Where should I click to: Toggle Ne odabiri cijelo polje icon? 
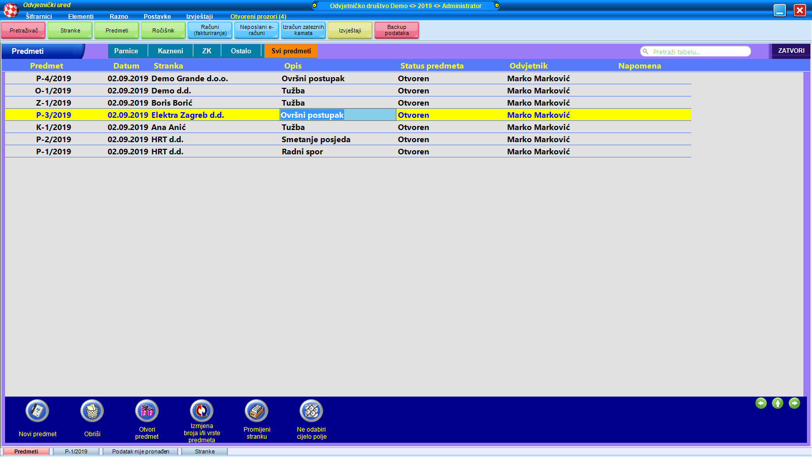311,411
